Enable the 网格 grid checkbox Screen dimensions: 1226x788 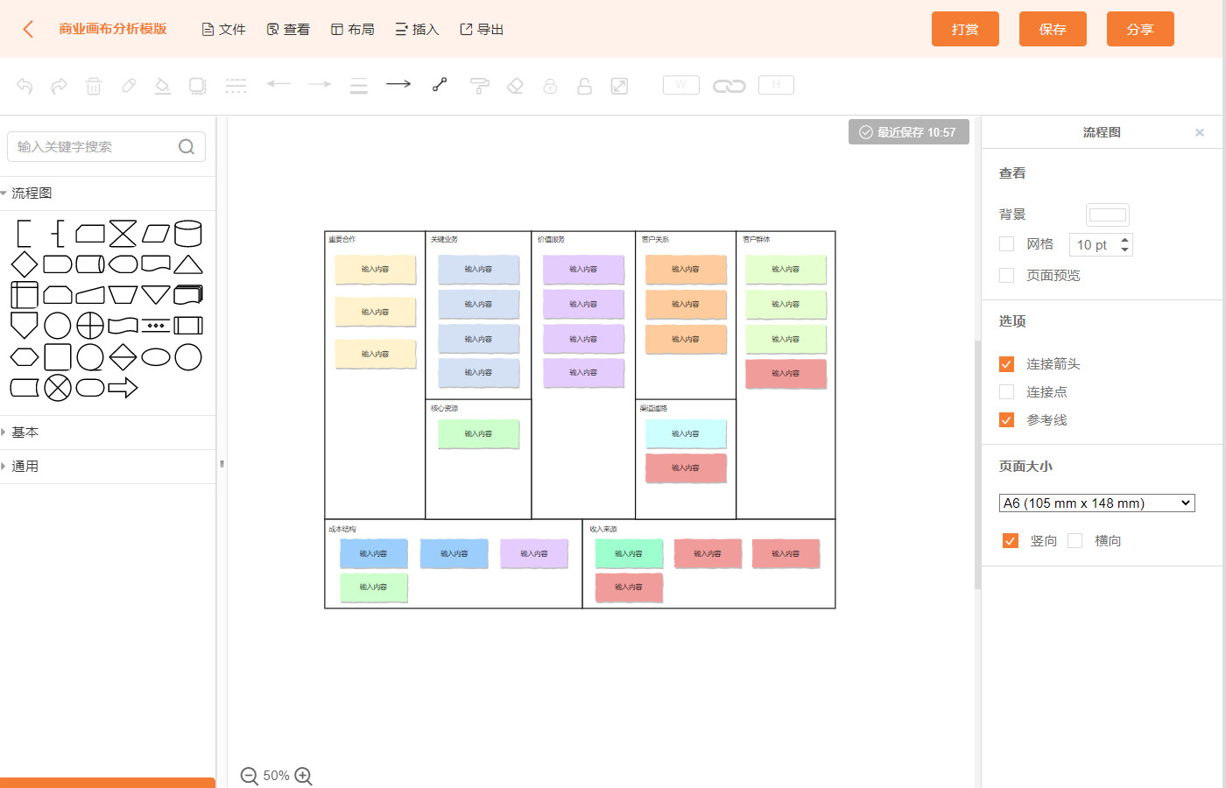[1007, 244]
